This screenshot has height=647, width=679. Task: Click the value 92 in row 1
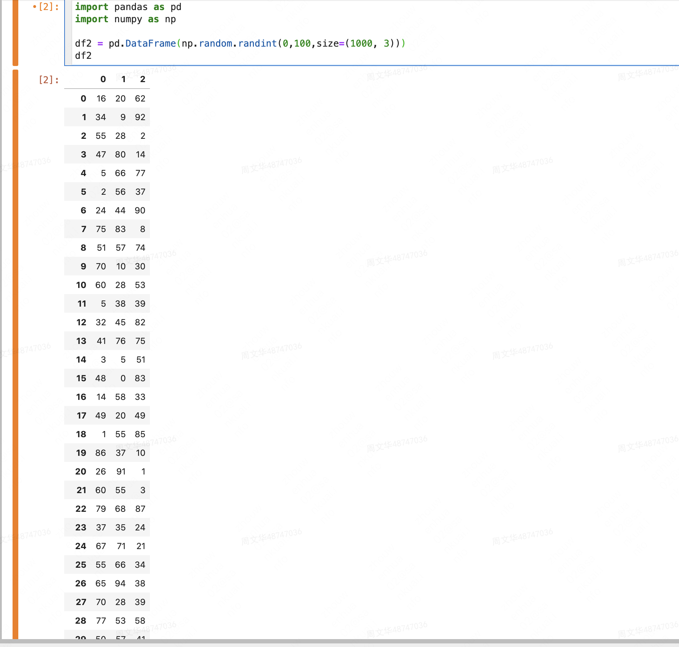point(140,117)
